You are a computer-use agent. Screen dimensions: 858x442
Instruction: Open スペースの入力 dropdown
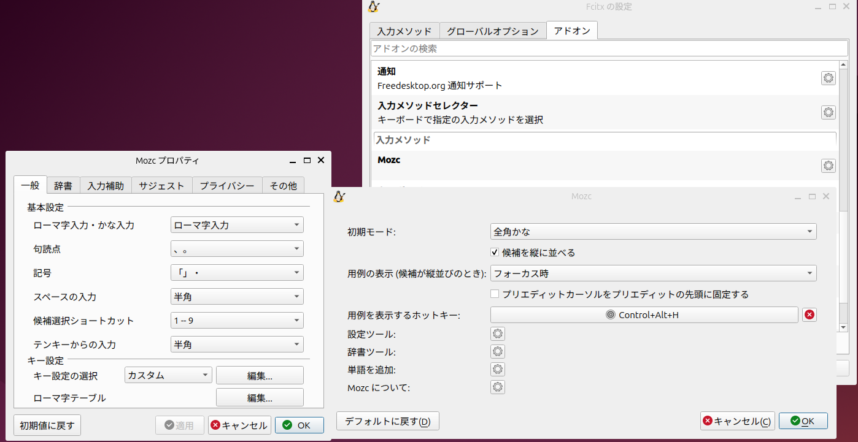pos(237,297)
